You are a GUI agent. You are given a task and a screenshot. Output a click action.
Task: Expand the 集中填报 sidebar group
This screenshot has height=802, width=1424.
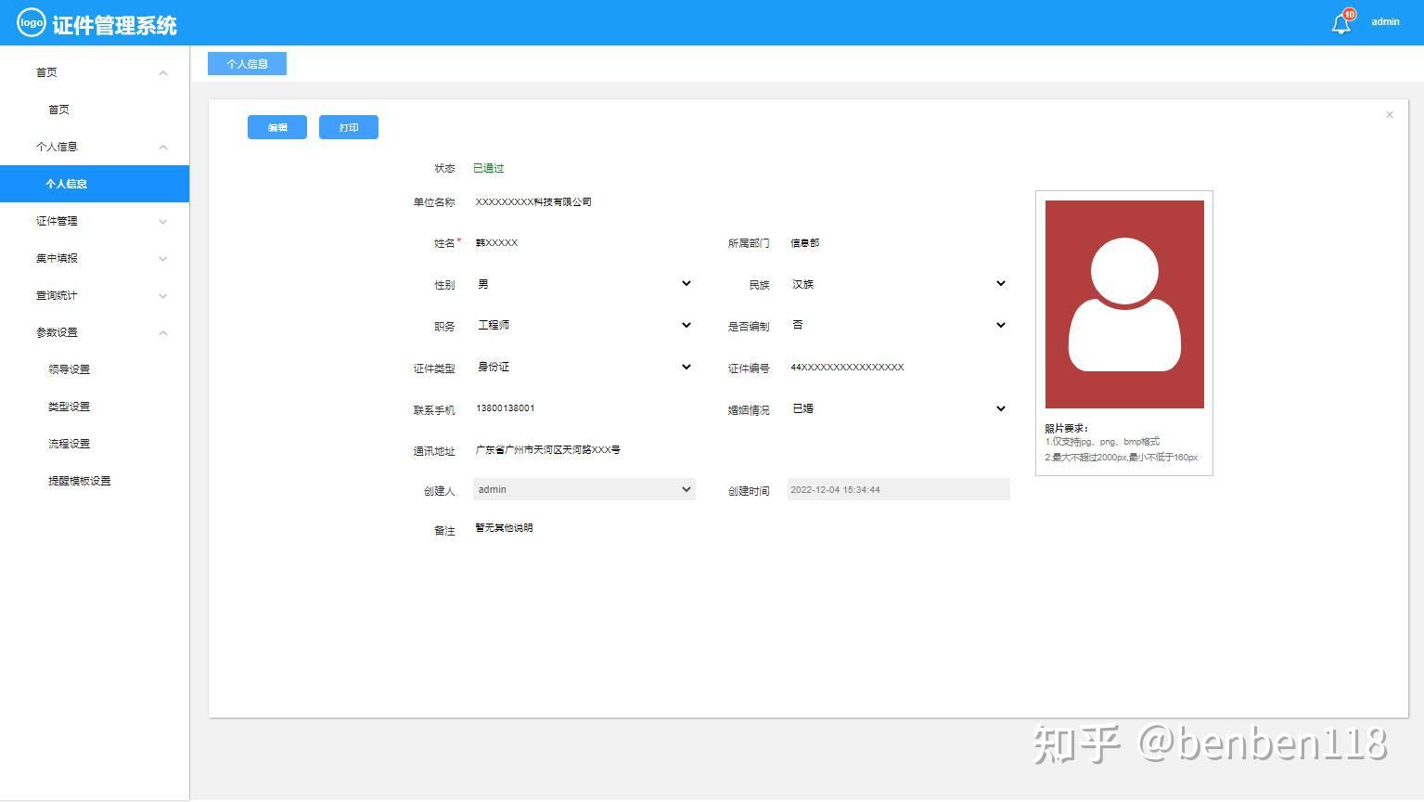(95, 258)
